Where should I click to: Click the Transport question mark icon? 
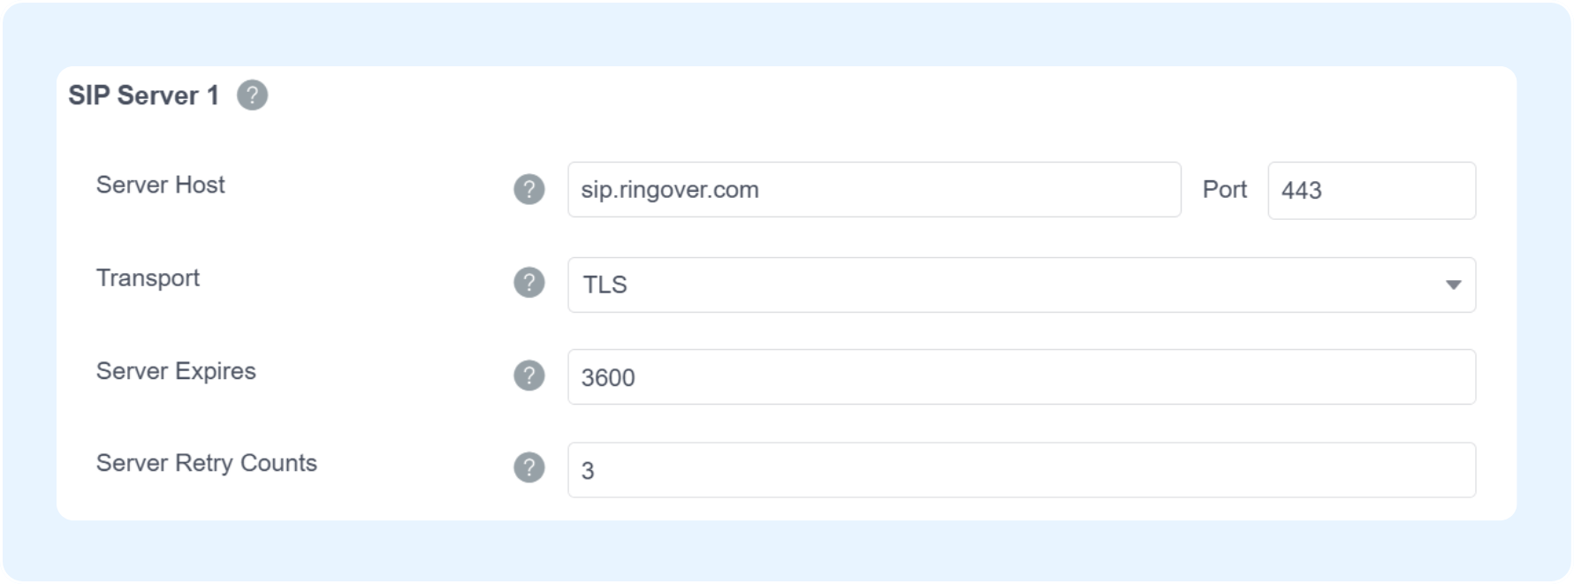coord(528,283)
